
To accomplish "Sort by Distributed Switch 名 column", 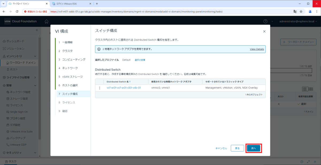I will click(x=119, y=81).
